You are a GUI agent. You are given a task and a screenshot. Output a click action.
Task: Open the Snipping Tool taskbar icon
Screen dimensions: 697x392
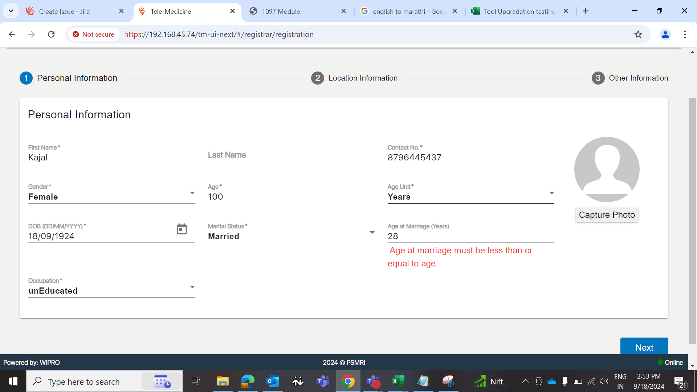[448, 381]
